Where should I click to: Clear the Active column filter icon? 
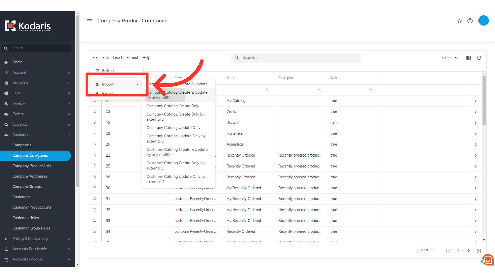pyautogui.click(x=371, y=90)
